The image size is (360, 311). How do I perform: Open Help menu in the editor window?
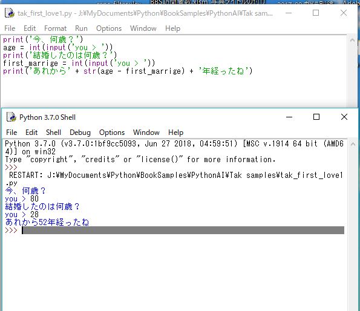click(x=172, y=28)
